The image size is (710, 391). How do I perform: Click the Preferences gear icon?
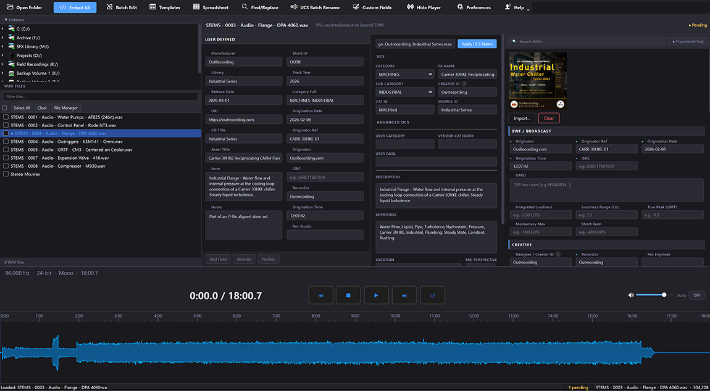[460, 7]
